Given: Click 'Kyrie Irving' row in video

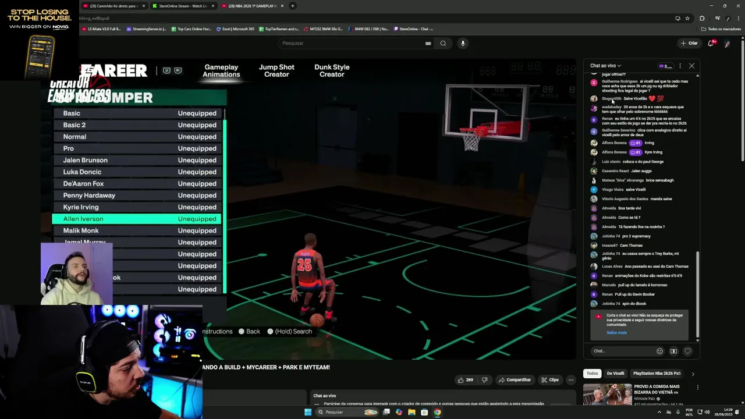Looking at the screenshot, I should [x=136, y=207].
